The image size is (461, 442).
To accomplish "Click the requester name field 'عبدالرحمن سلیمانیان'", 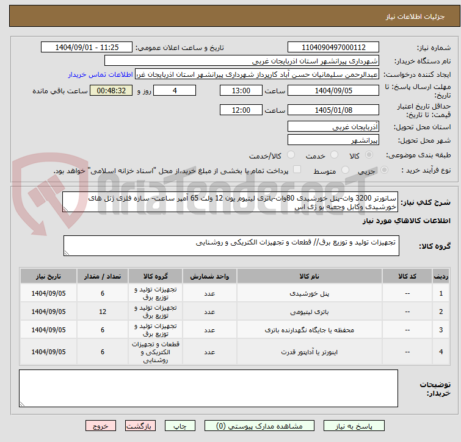I will [257, 74].
